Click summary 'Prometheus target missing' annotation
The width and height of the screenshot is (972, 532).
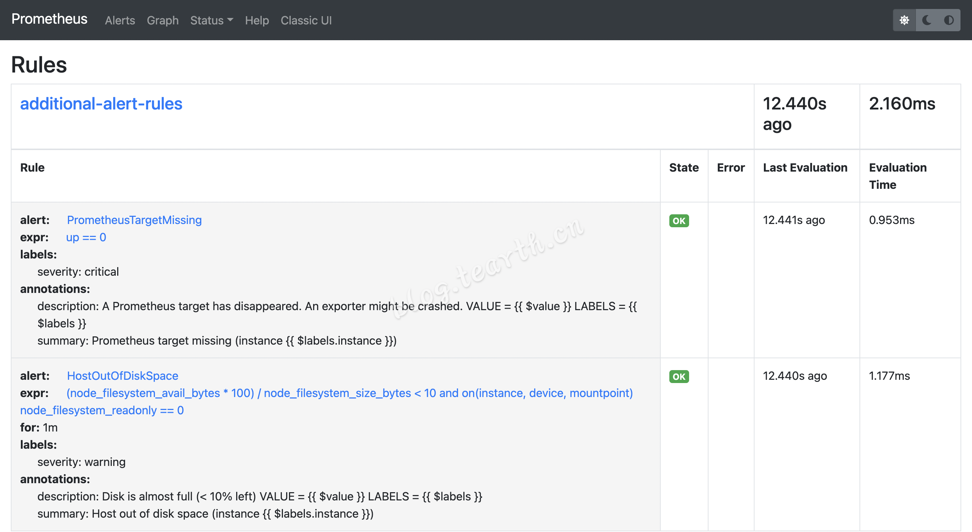pos(217,341)
